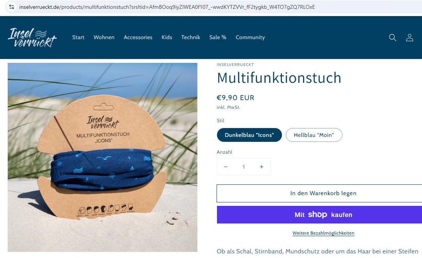Select the Hellblau "Moin" style
The height and width of the screenshot is (258, 422).
click(x=314, y=135)
